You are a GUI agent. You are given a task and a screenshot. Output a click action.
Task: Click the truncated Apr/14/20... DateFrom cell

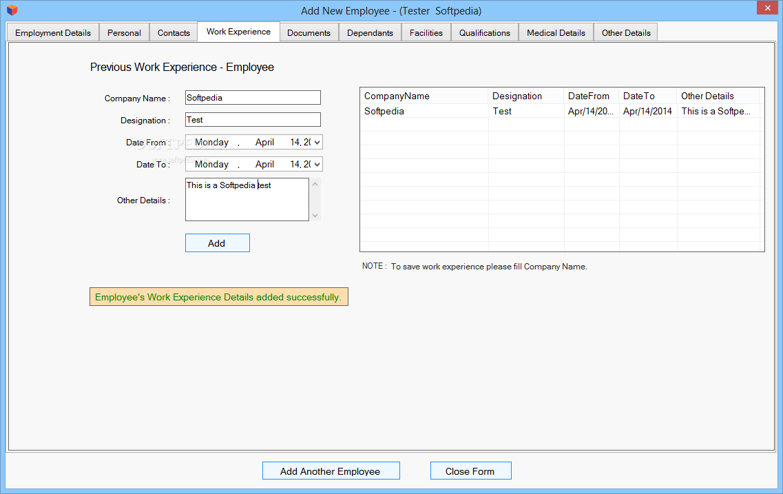[x=592, y=111]
